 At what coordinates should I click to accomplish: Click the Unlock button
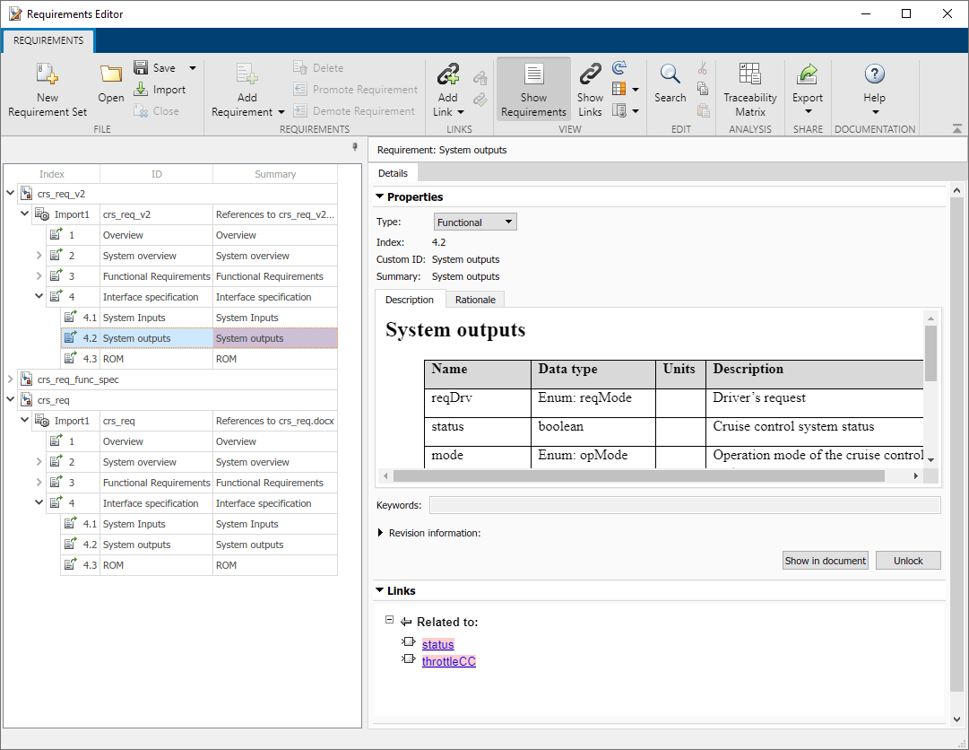[x=908, y=561]
